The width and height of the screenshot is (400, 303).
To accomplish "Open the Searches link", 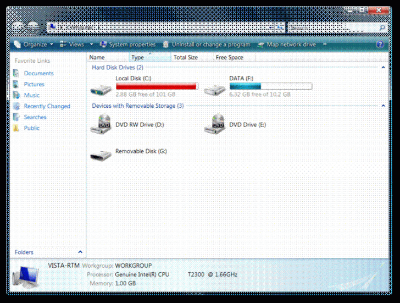I will coord(35,117).
